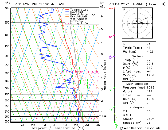Click the hodograph endpoint square marker
The height and width of the screenshot is (130, 168).
click(147, 18)
